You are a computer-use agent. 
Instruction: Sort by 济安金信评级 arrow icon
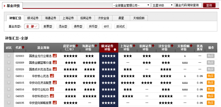pos(172,46)
